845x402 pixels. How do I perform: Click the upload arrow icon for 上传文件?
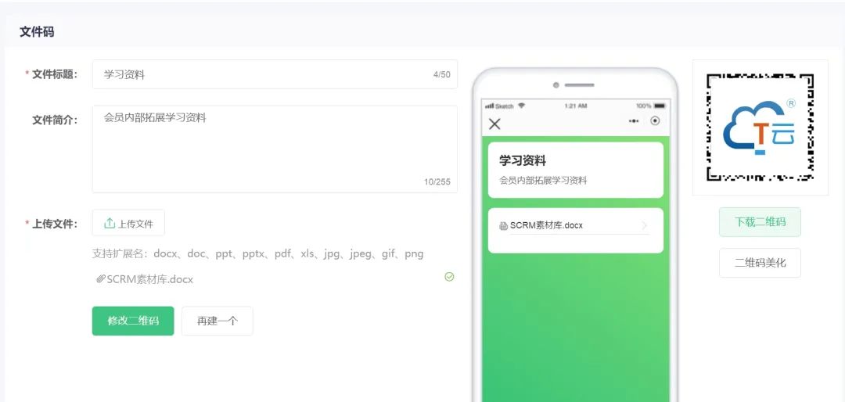[x=110, y=223]
